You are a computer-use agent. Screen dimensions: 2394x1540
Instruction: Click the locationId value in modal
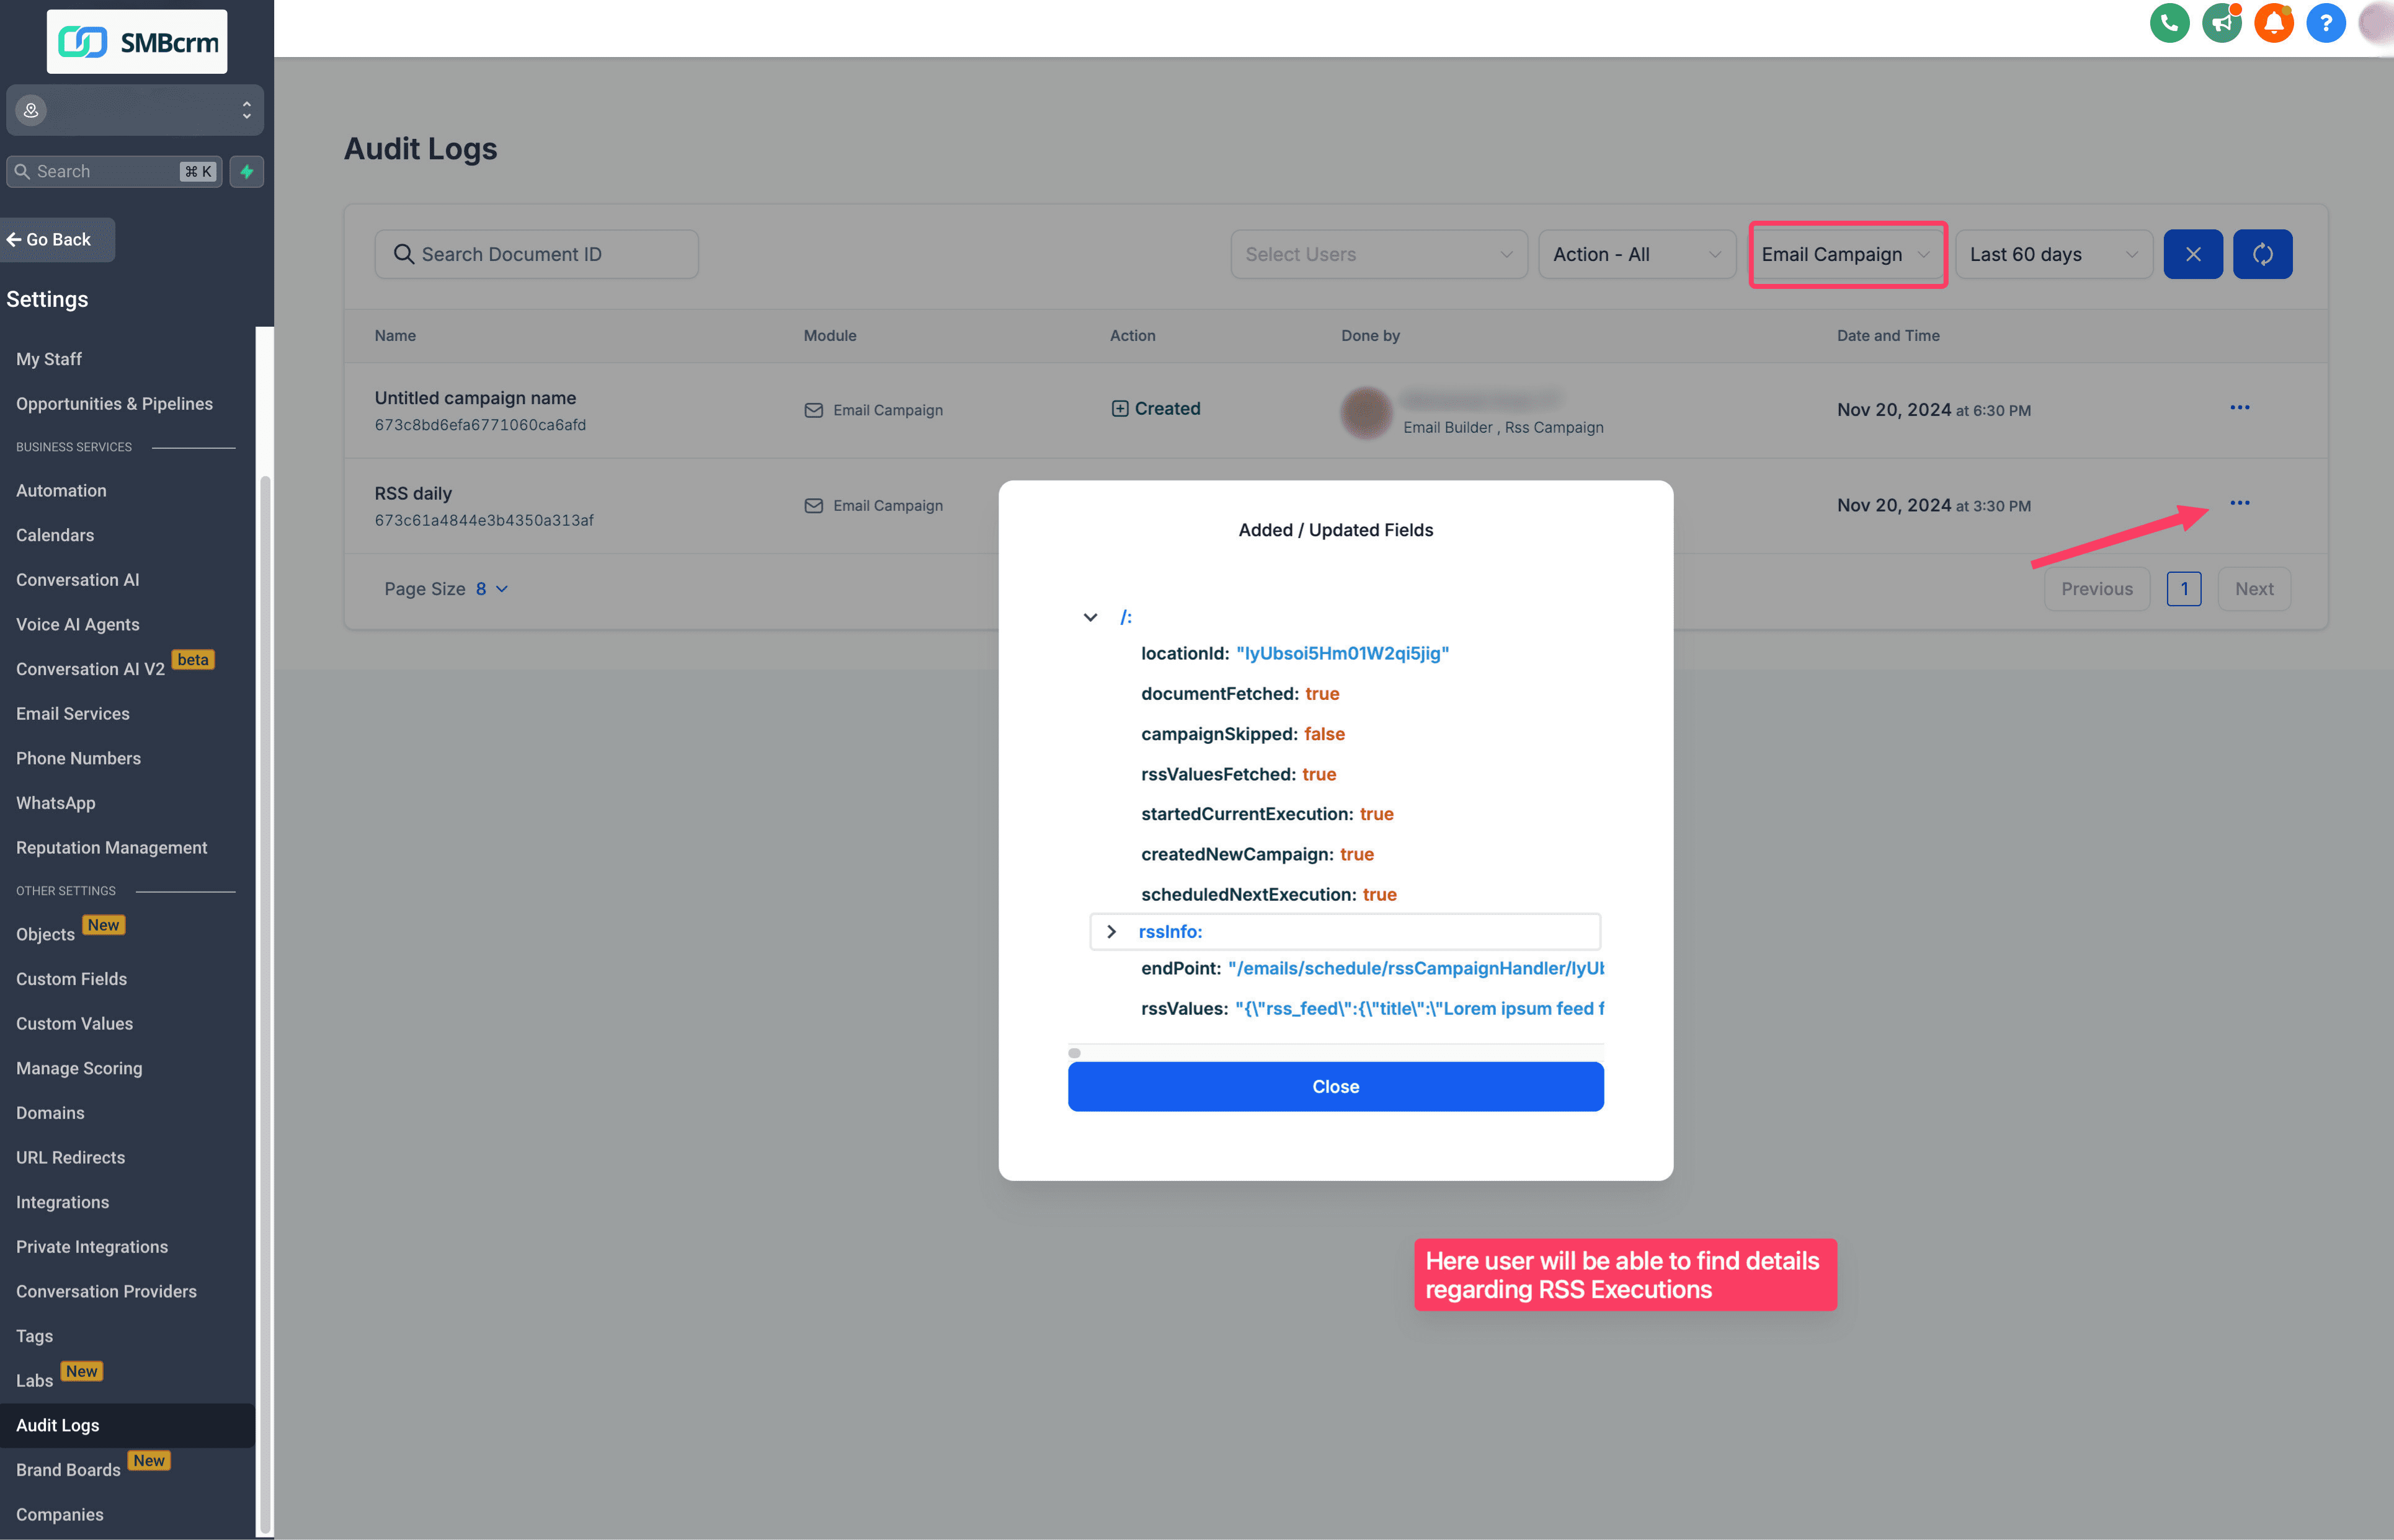1342,653
